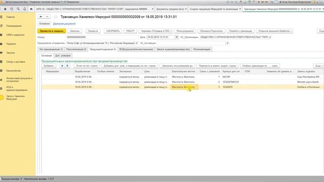Select table cell with артикул 1234567890123
The height and width of the screenshot is (182, 324).
click(232, 82)
